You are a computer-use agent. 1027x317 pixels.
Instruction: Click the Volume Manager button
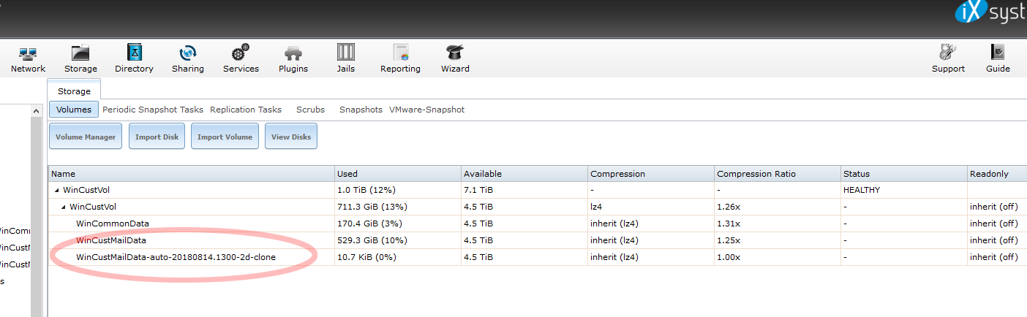pos(86,137)
